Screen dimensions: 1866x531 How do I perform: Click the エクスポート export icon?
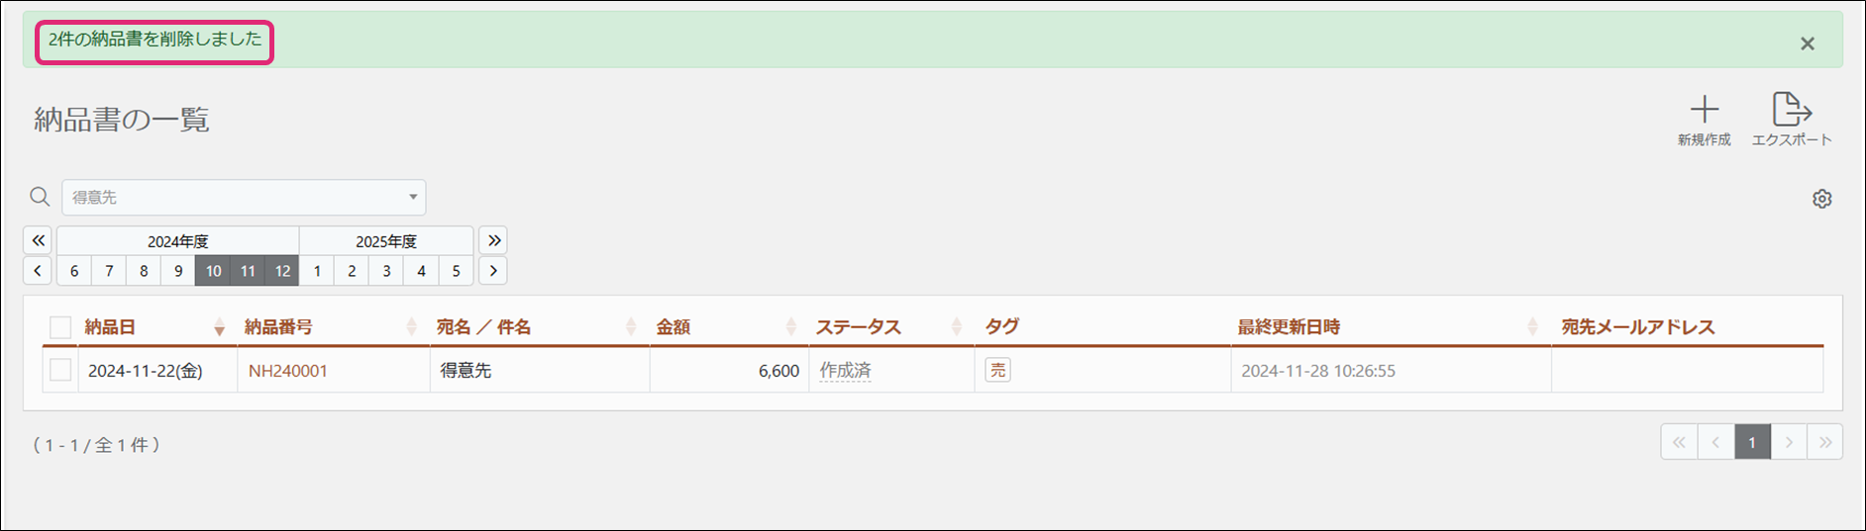pos(1792,109)
